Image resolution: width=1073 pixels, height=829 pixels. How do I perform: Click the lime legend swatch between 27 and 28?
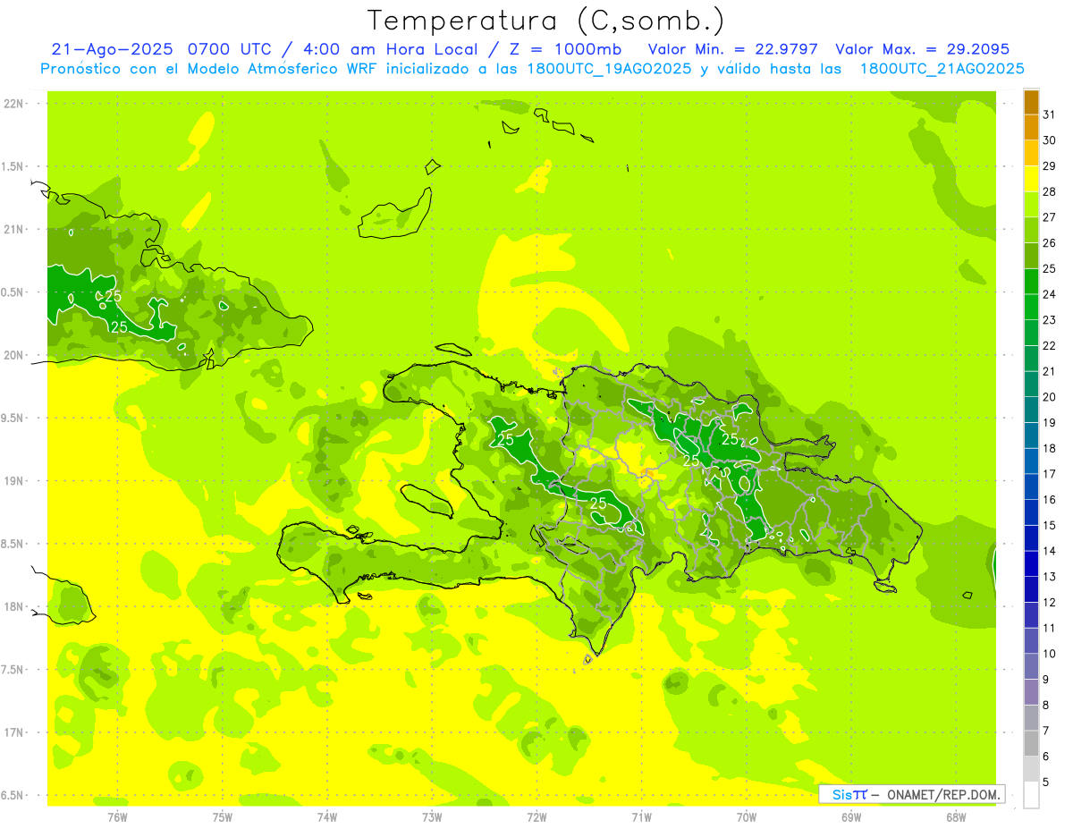[x=1031, y=205]
